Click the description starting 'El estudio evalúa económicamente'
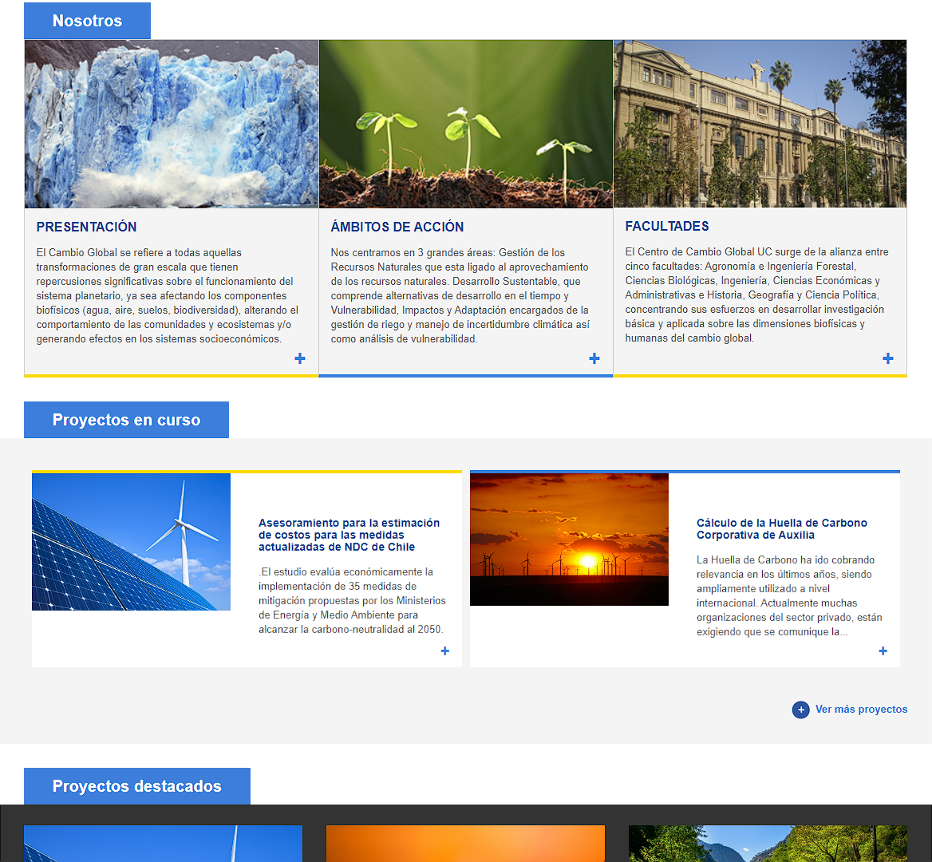Viewport: 932px width, 862px height. (352, 600)
